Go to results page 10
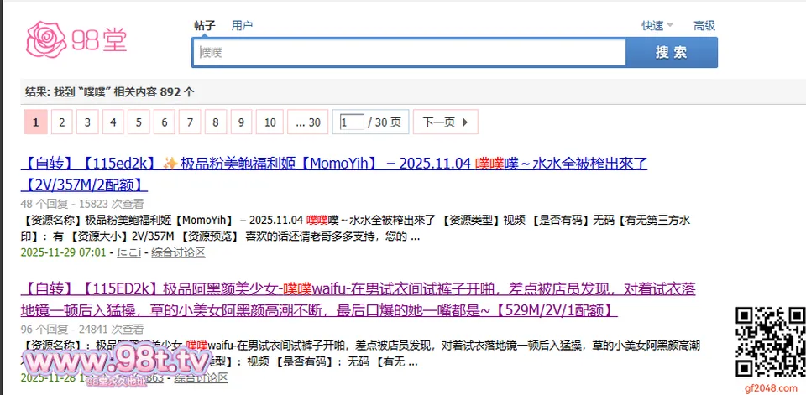Screen dimensions: 806x395 (x=270, y=122)
